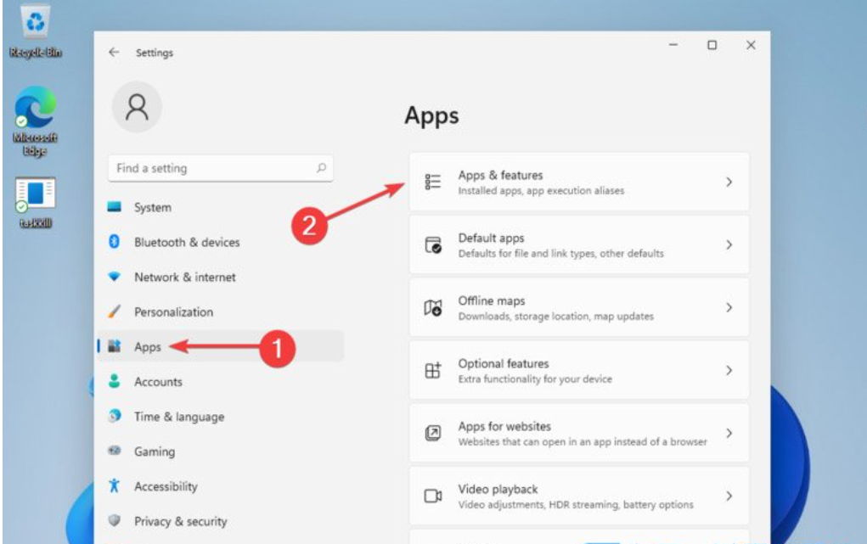Viewport: 867px width, 544px height.
Task: Click the Video playback camera icon
Action: (x=433, y=496)
